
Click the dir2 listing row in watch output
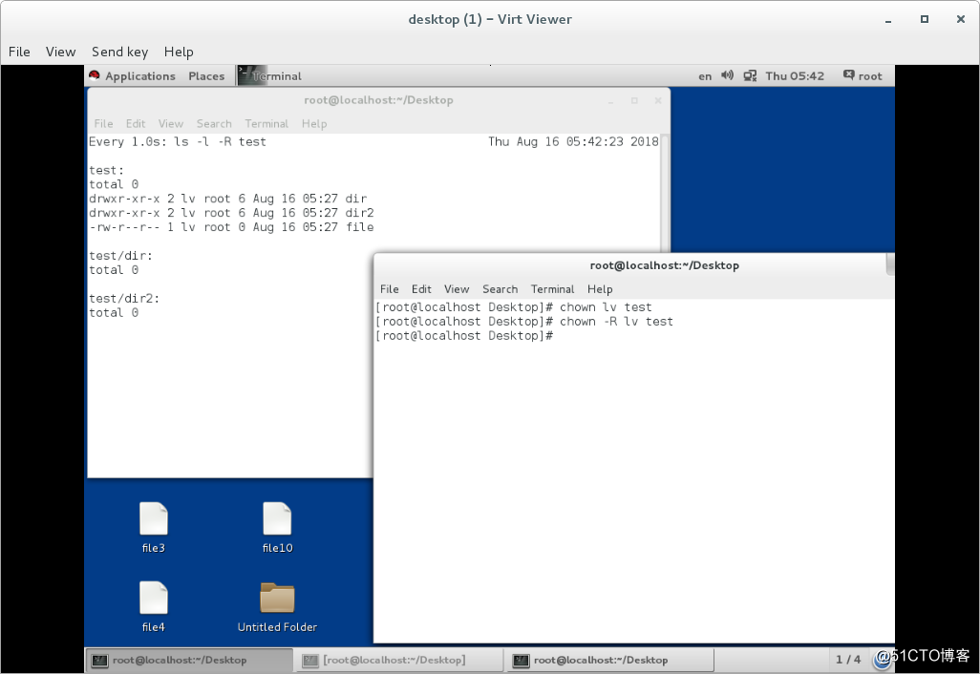231,213
